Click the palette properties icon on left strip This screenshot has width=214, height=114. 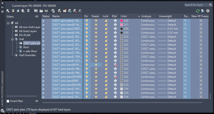tap(3, 11)
